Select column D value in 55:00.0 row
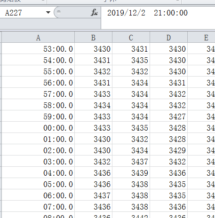The width and height of the screenshot is (215, 218). [169, 71]
